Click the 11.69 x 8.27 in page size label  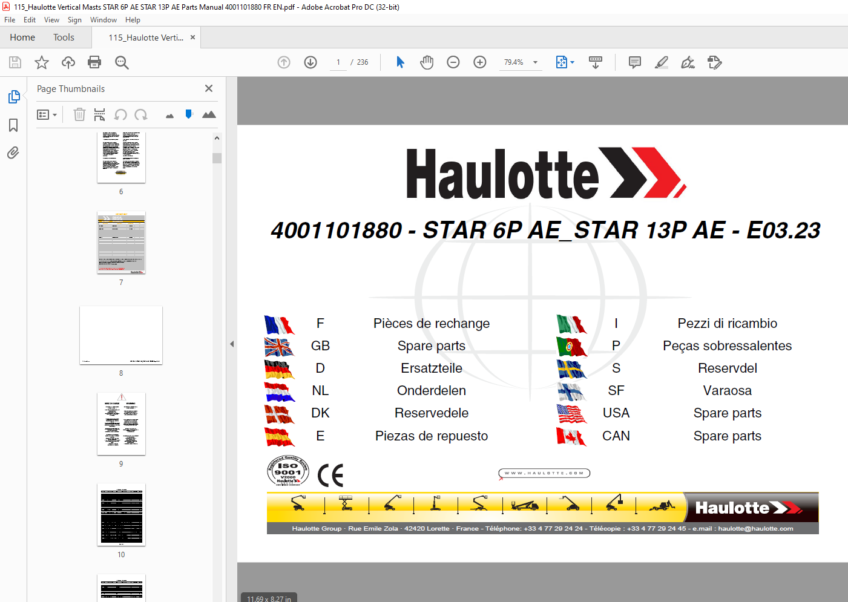tap(269, 599)
